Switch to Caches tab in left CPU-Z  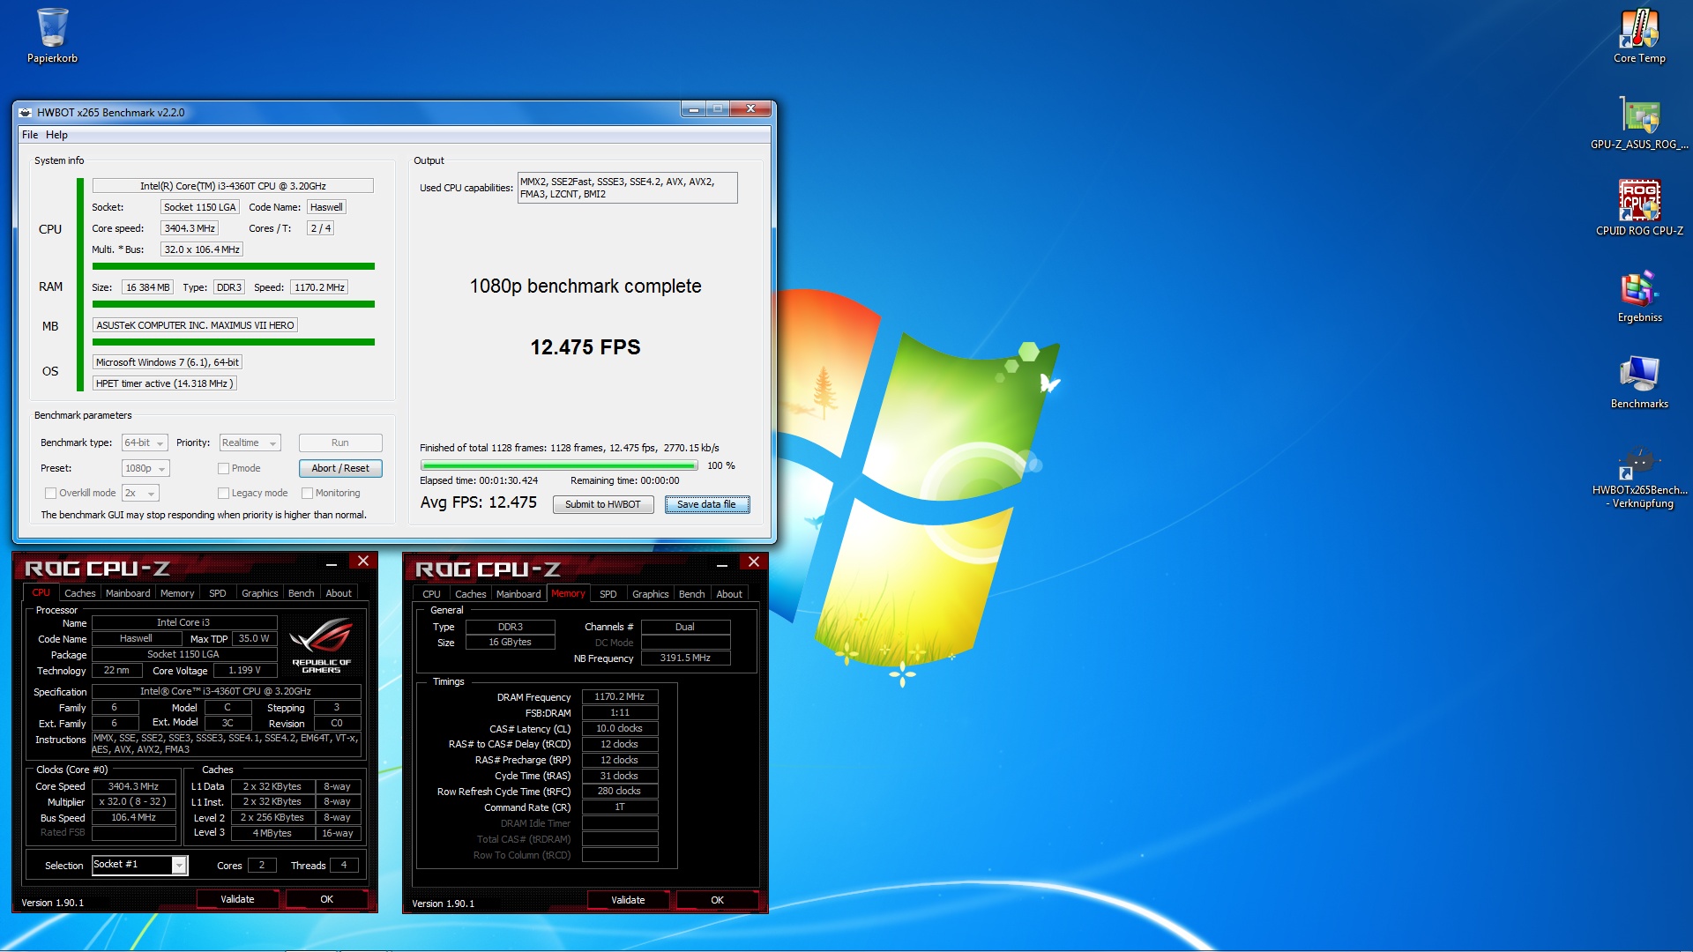(x=79, y=593)
